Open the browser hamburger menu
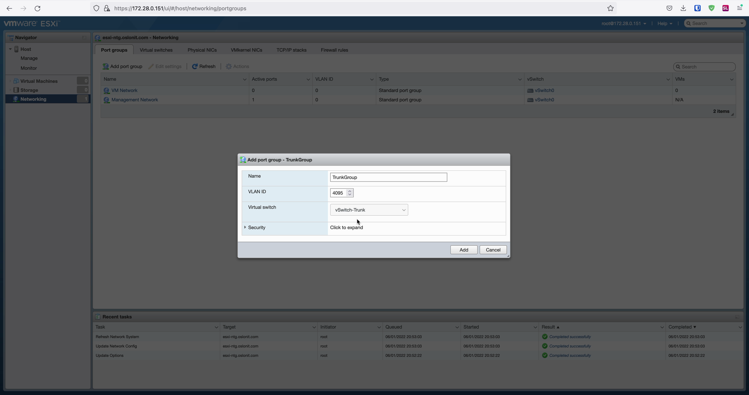The width and height of the screenshot is (749, 395). click(x=740, y=8)
